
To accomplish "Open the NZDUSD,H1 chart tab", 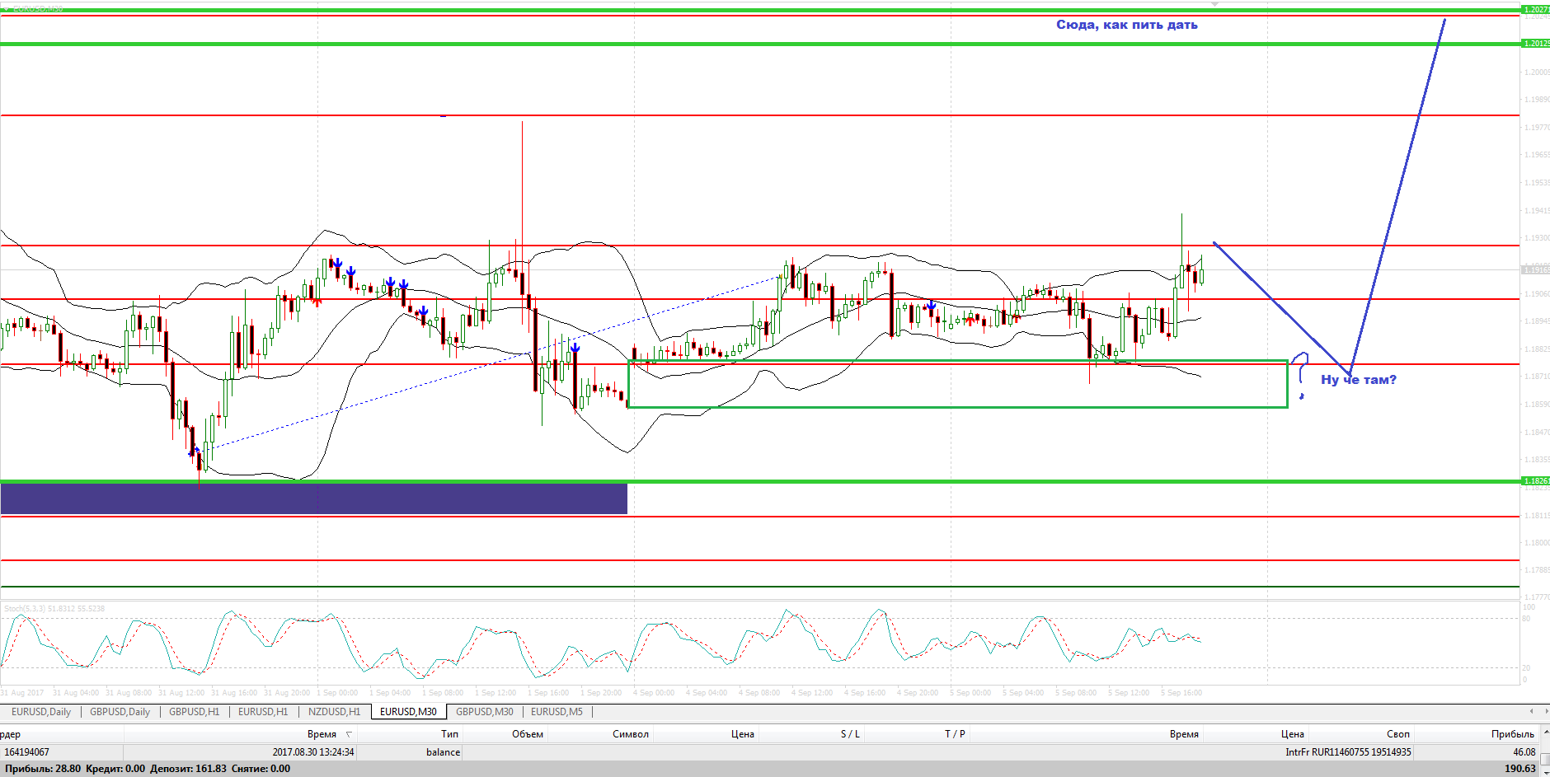I will pos(335,712).
